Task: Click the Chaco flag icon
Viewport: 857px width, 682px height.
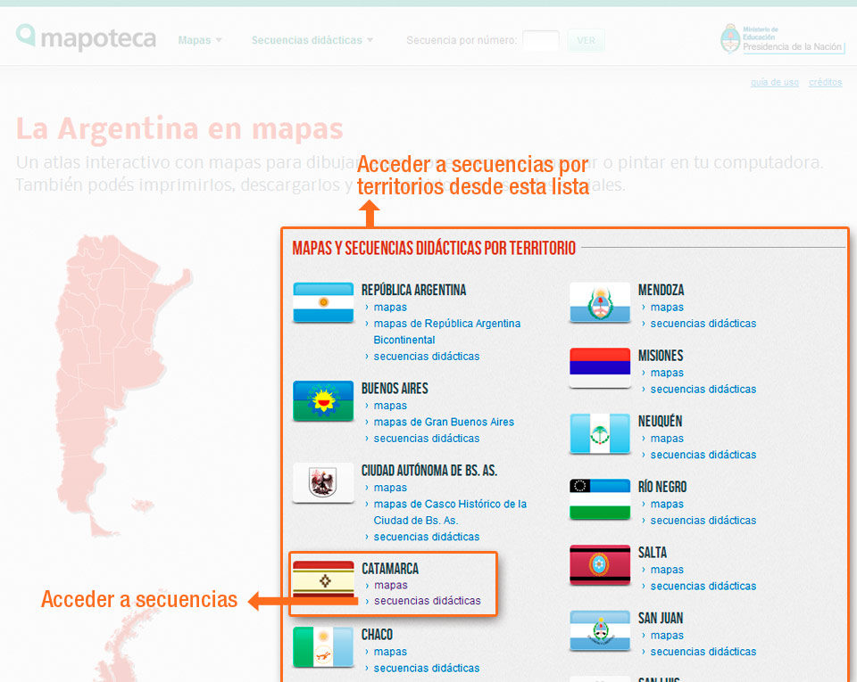Action: (322, 646)
